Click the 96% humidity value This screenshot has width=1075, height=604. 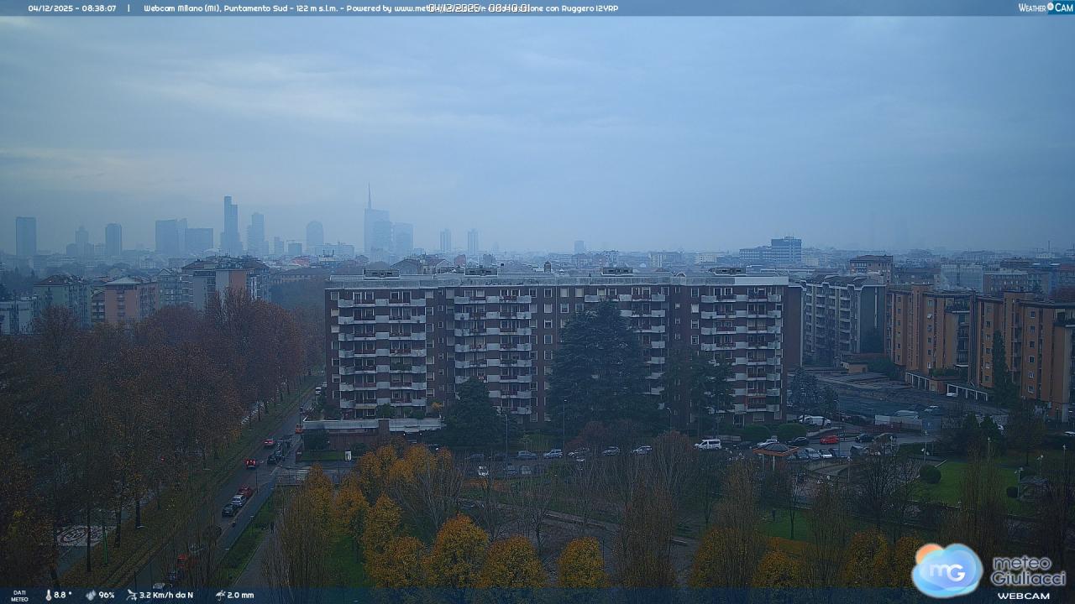click(107, 595)
